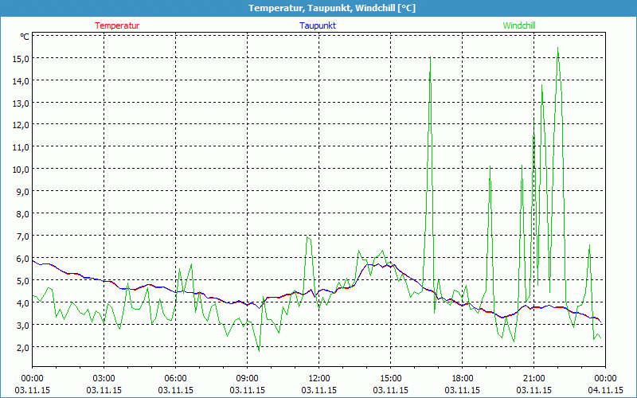Click the blue Taupunkt legend label

pos(318,25)
